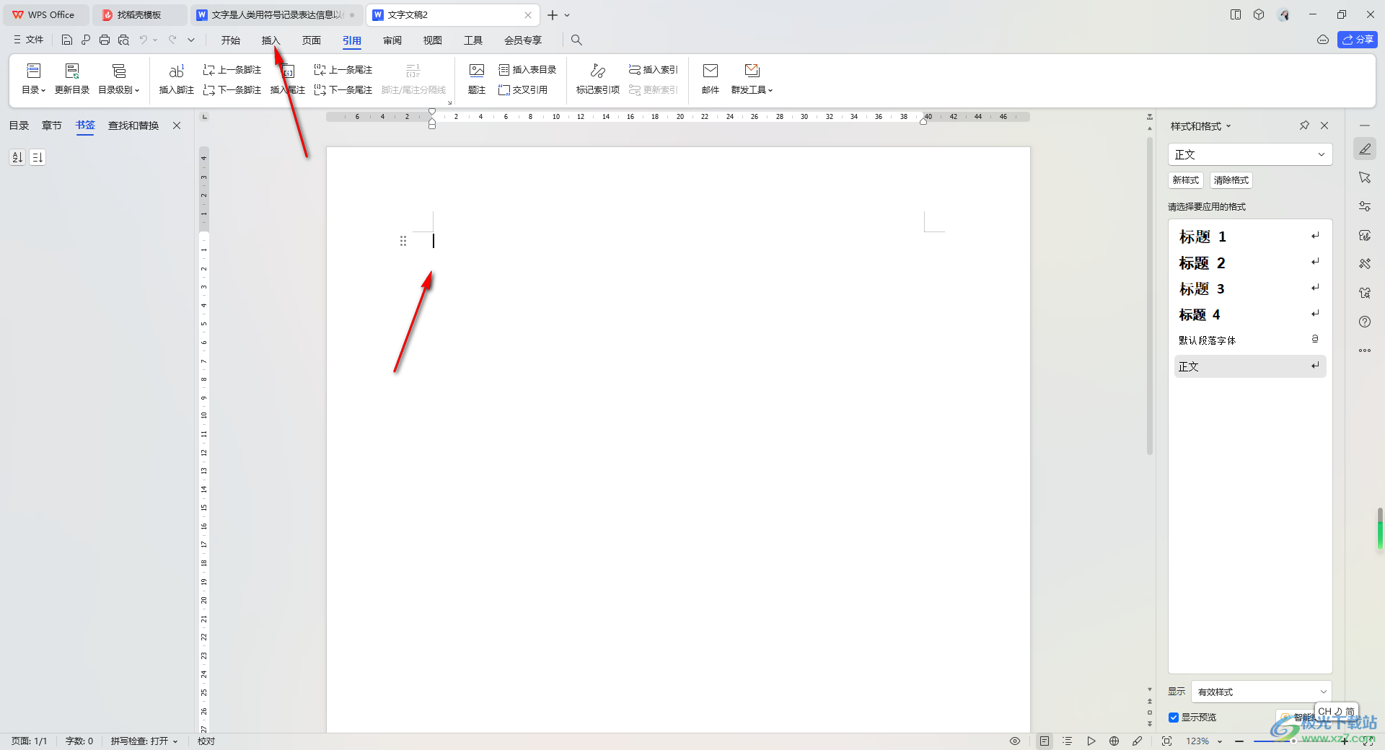Image resolution: width=1385 pixels, height=750 pixels.
Task: Click the selection arrow icon in right sidebar
Action: click(x=1365, y=177)
